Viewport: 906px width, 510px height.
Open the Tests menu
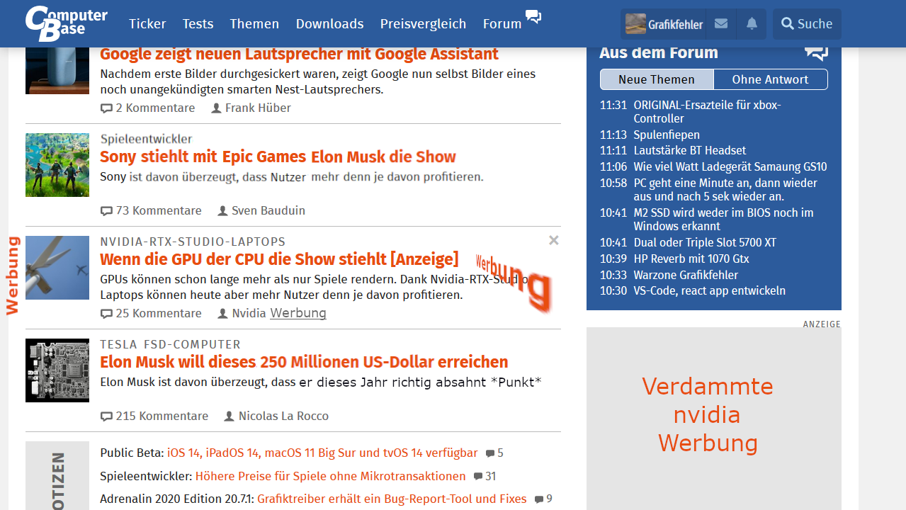pyautogui.click(x=198, y=23)
